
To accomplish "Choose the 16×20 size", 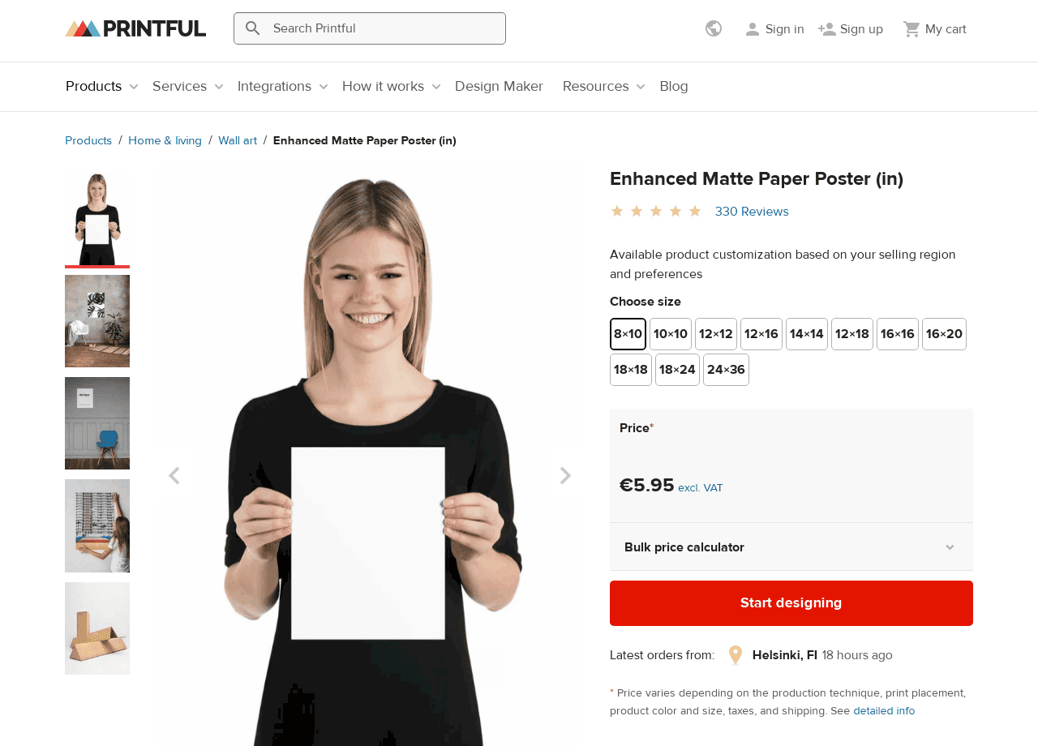I will point(944,334).
